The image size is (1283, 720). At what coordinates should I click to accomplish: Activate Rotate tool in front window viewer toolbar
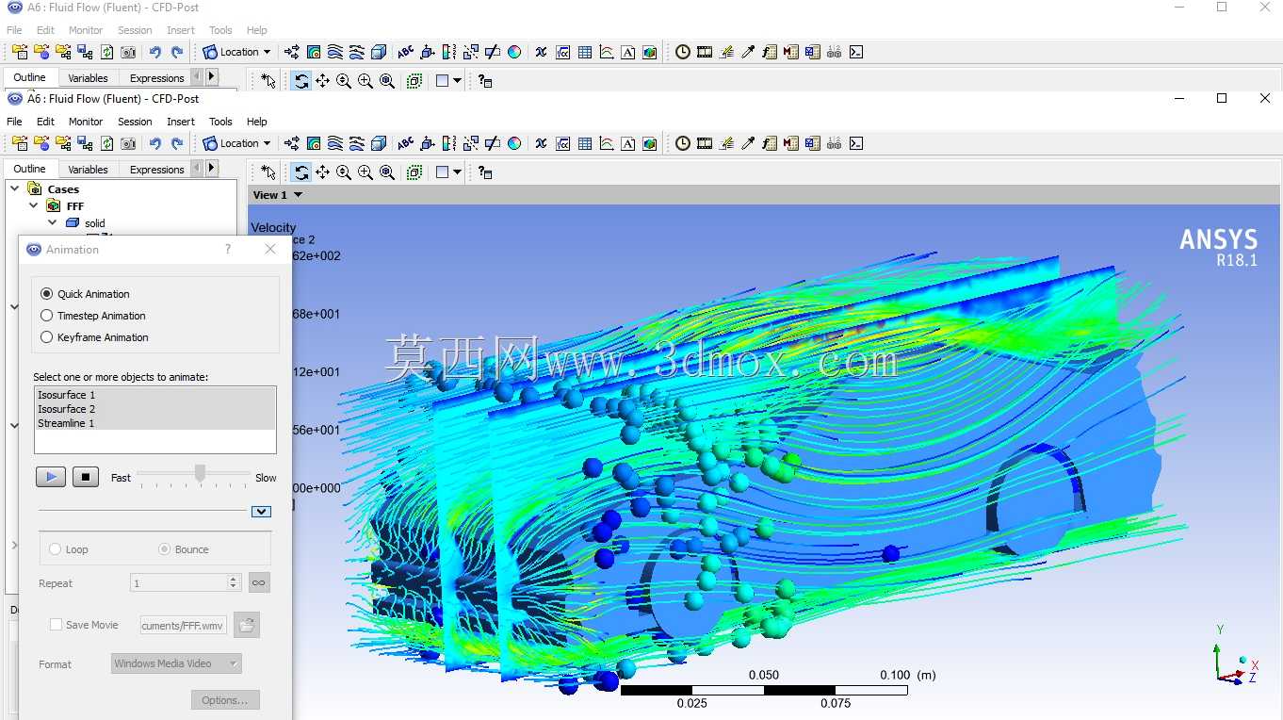click(x=301, y=172)
